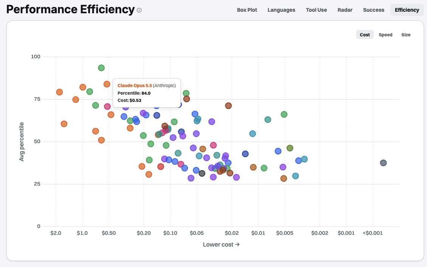Click the '(Anthropic)' label in the tooltip

[164, 86]
